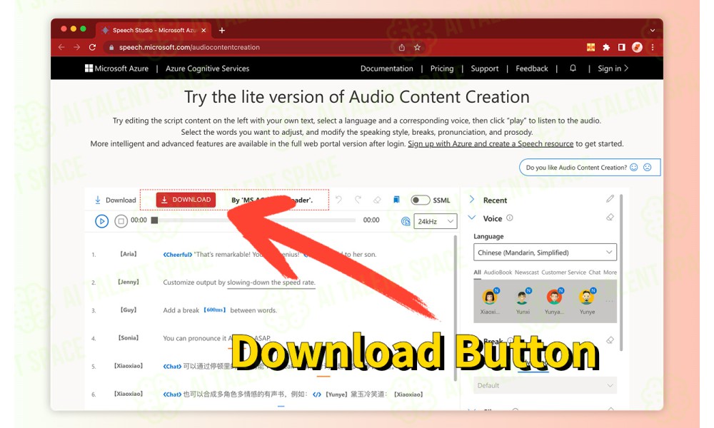Open the More voice filter tab
Screen dimensions: 714x428
click(x=610, y=272)
